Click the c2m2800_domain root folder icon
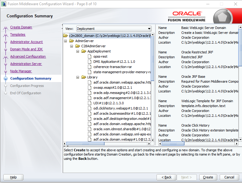The image size is (242, 183). (x=66, y=36)
